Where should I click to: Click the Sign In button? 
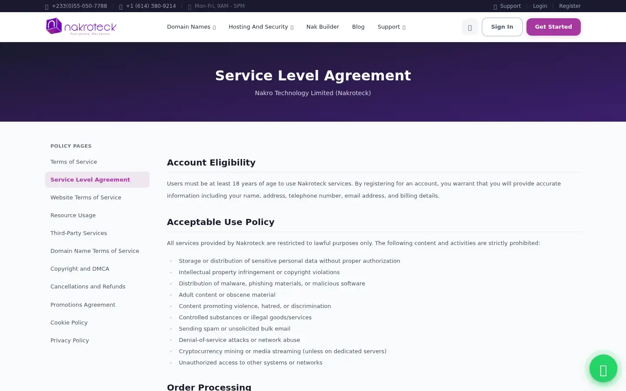[502, 27]
